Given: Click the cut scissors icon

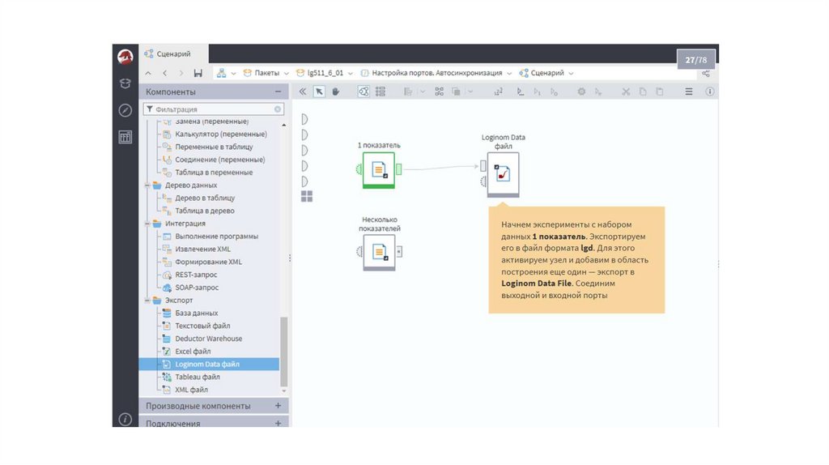Looking at the screenshot, I should pos(625,92).
